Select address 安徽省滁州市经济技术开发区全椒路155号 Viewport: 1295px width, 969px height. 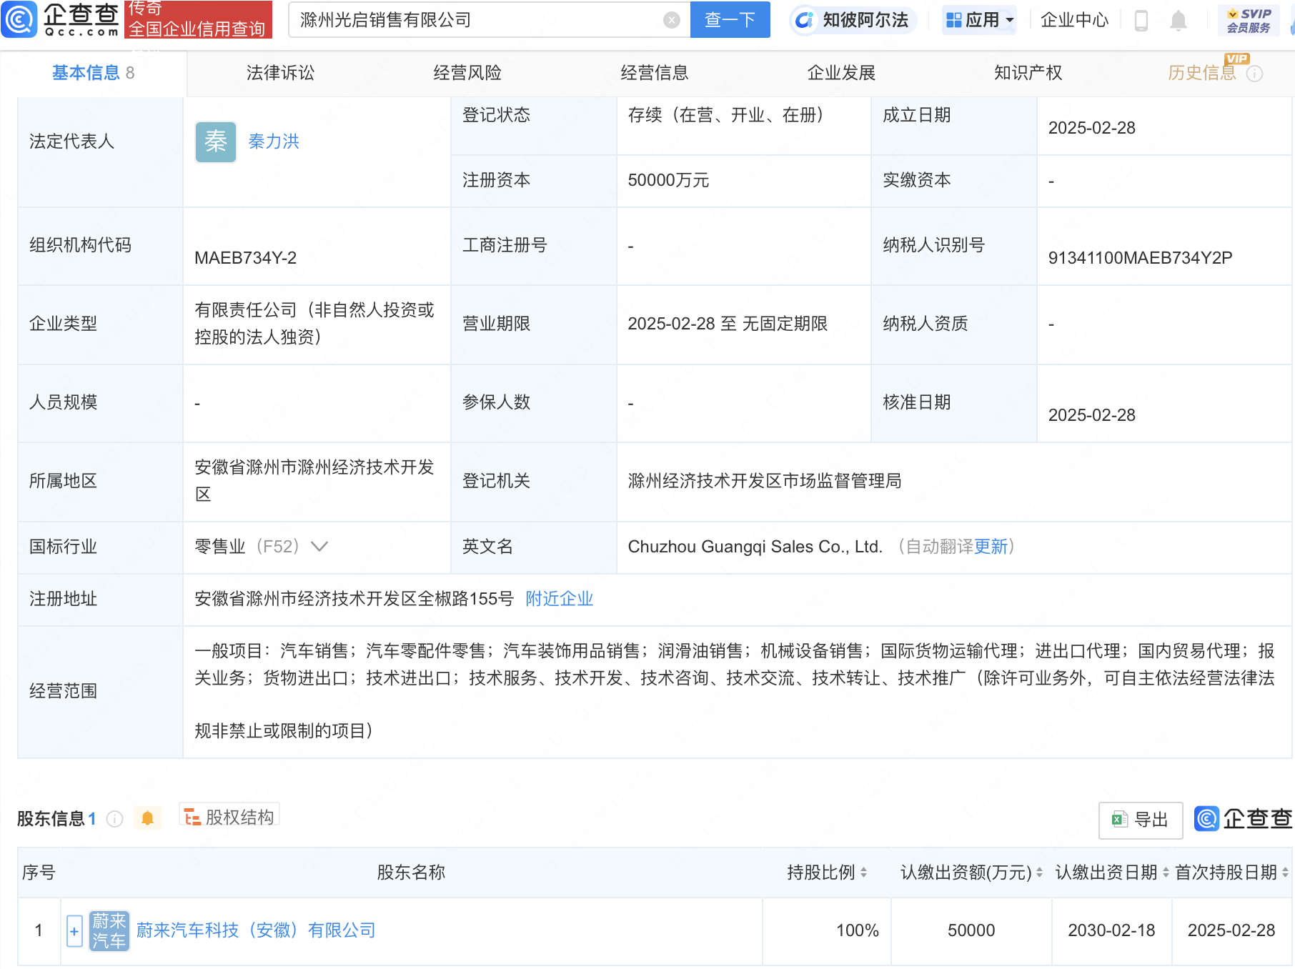click(354, 599)
